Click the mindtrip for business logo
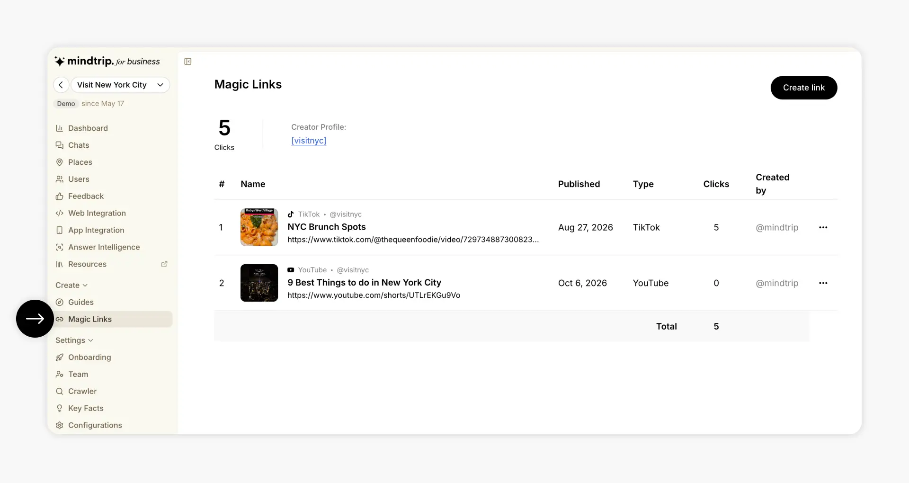 [x=107, y=62]
